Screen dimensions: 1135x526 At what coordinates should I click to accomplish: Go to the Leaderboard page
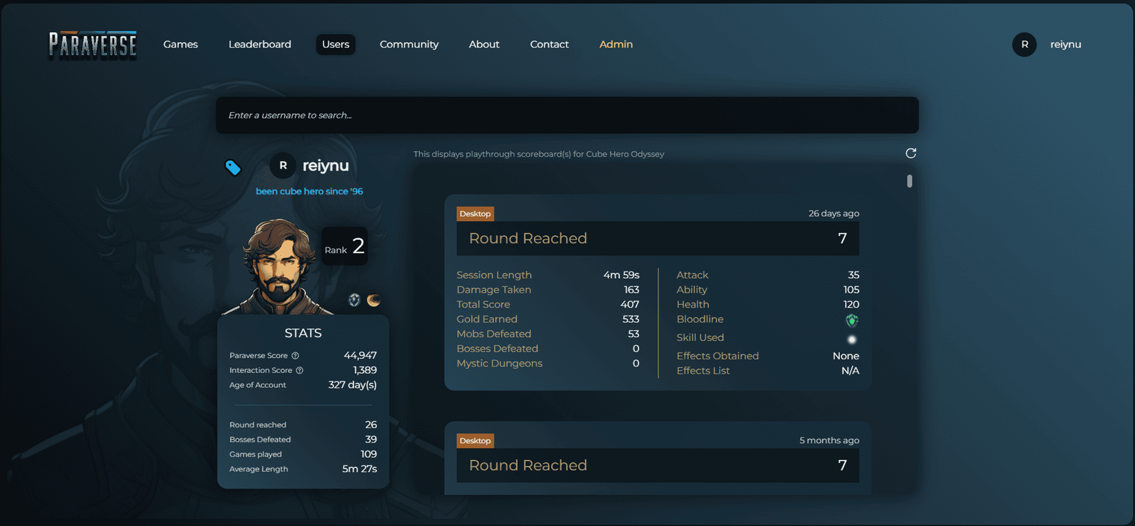pyautogui.click(x=260, y=44)
